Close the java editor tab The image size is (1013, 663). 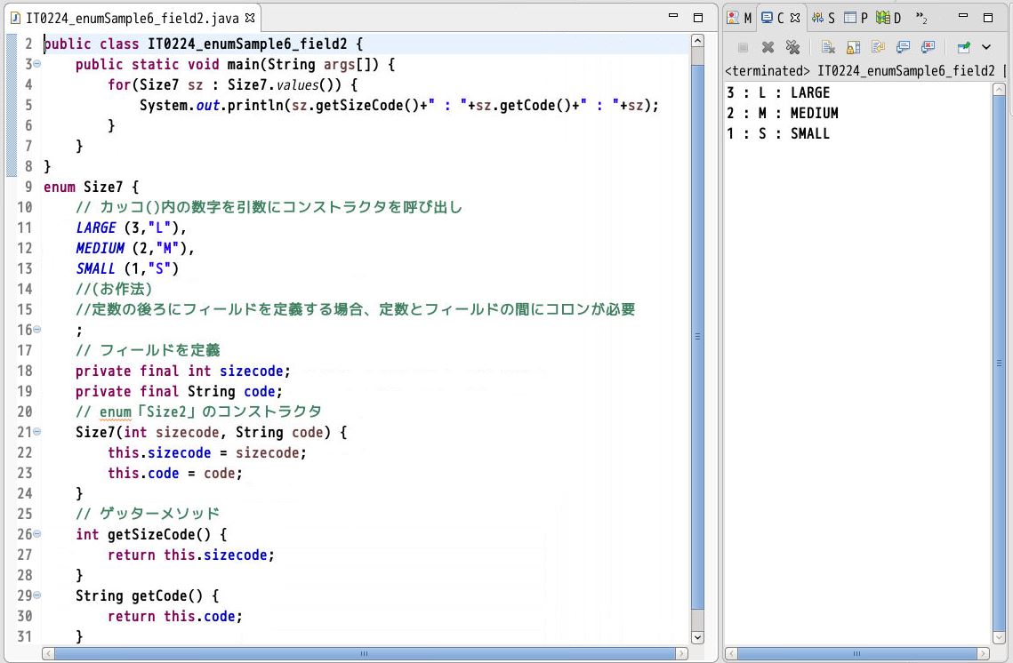pyautogui.click(x=250, y=16)
